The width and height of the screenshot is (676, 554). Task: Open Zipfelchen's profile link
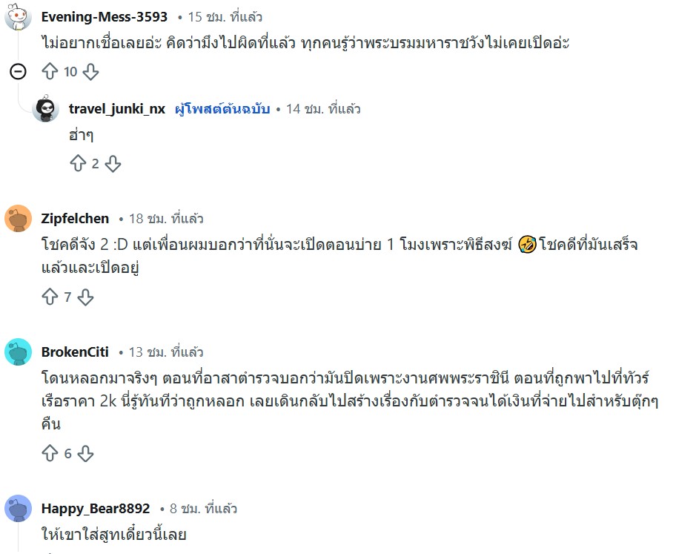76,219
